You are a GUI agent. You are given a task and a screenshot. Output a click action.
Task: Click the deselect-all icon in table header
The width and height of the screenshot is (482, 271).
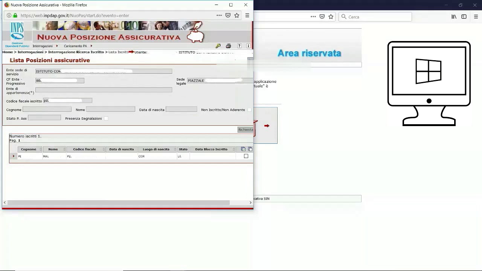(x=250, y=149)
